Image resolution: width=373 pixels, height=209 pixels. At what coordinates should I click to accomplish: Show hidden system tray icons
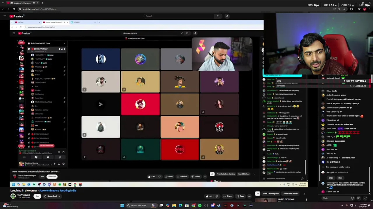342,206
